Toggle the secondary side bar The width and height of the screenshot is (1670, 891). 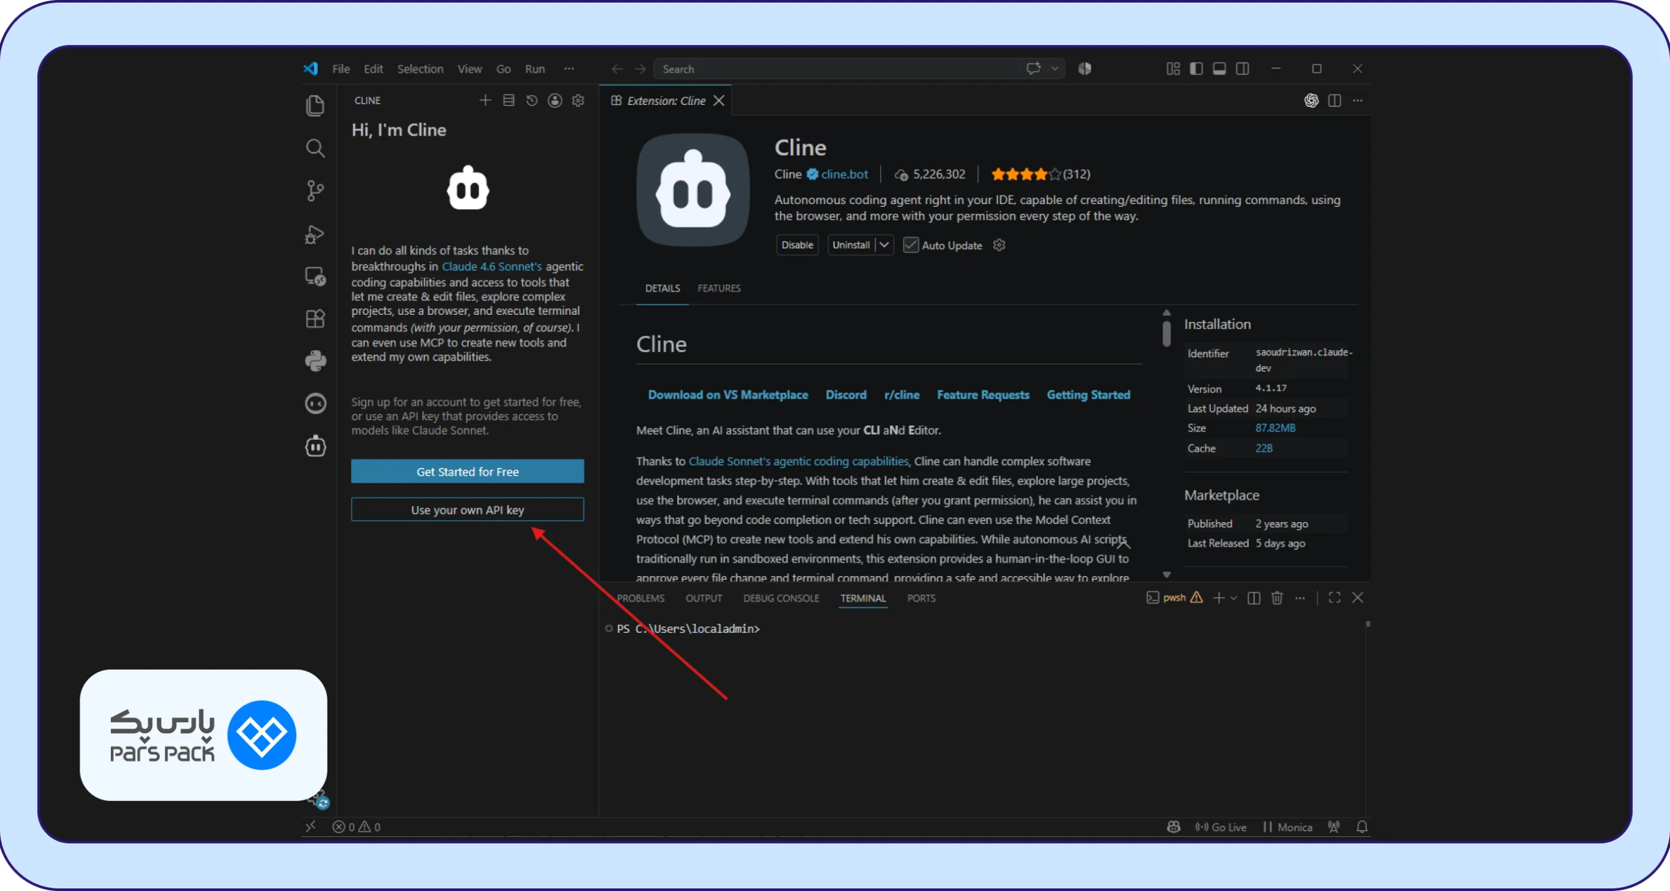coord(1243,68)
